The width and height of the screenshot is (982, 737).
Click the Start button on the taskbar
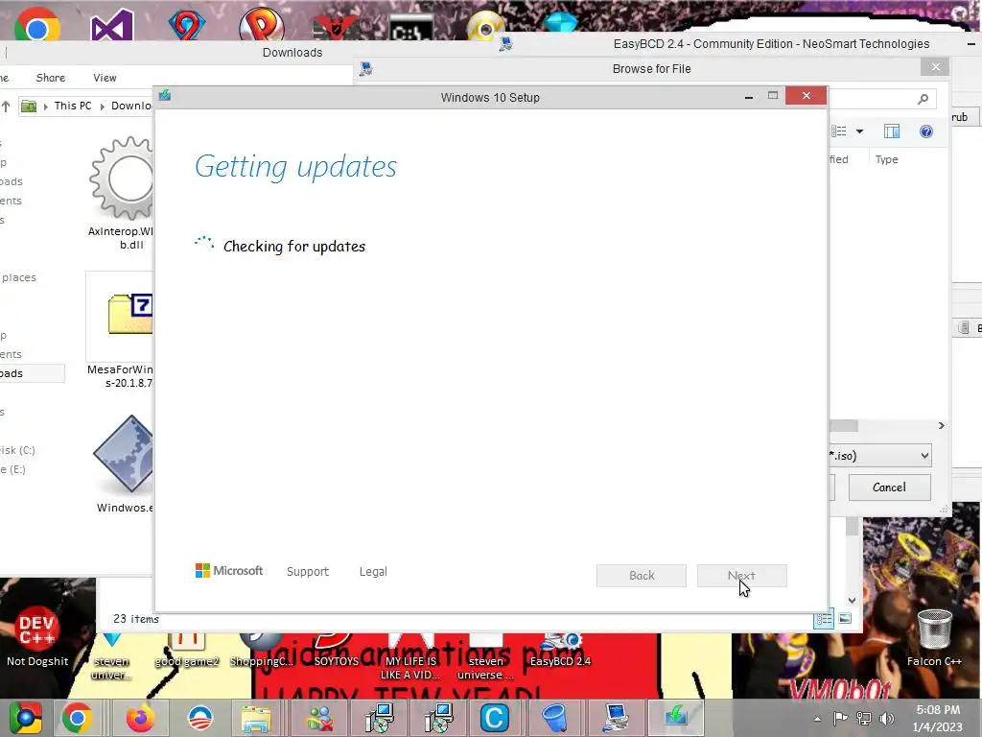(x=25, y=718)
